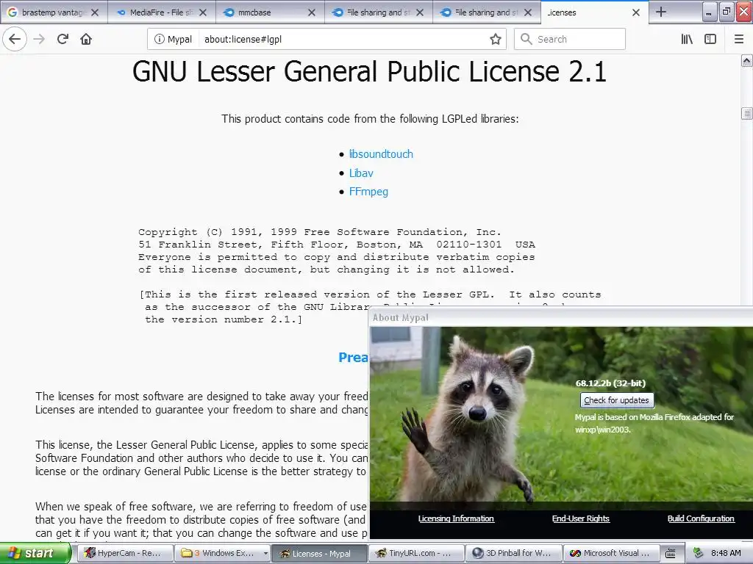Click the 8:48 AM clock
The width and height of the screenshot is (753, 564).
[x=726, y=554]
